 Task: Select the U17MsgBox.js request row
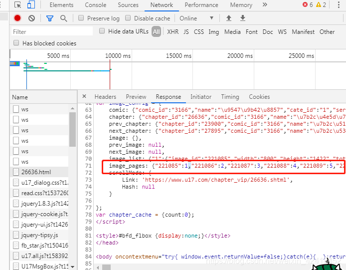tap(39, 266)
